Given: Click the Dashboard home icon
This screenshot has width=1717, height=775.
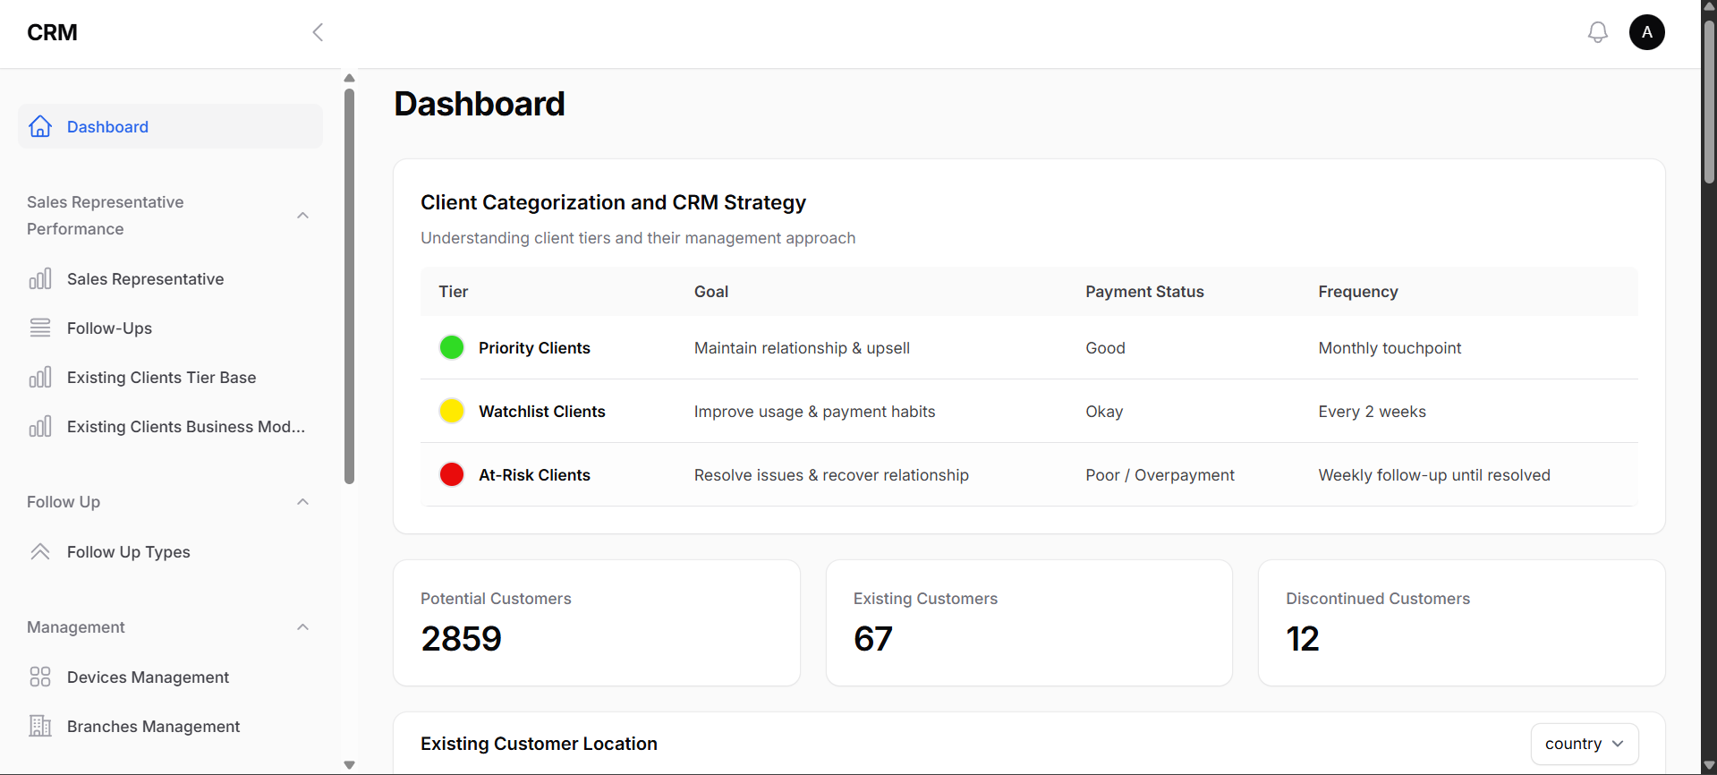Looking at the screenshot, I should [40, 126].
